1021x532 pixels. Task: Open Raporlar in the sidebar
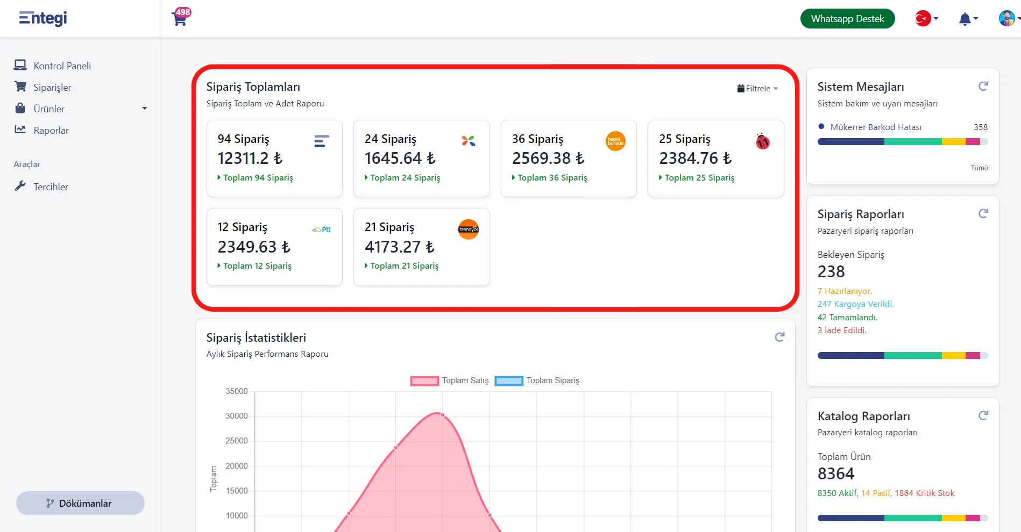click(51, 131)
